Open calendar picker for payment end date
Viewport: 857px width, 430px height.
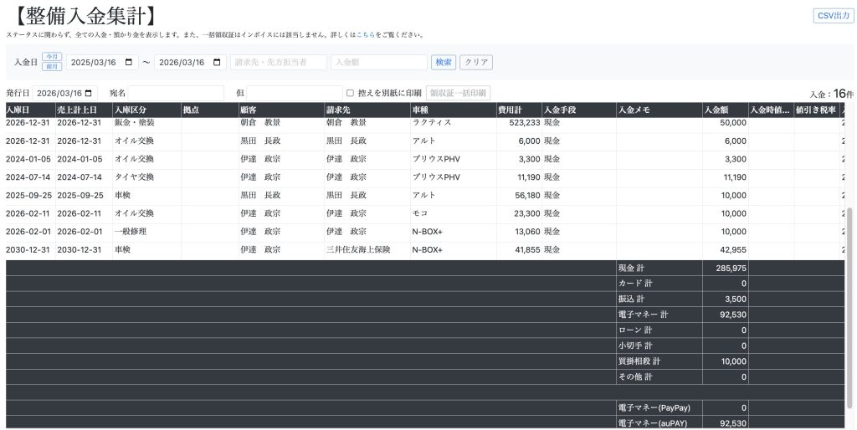click(x=217, y=63)
